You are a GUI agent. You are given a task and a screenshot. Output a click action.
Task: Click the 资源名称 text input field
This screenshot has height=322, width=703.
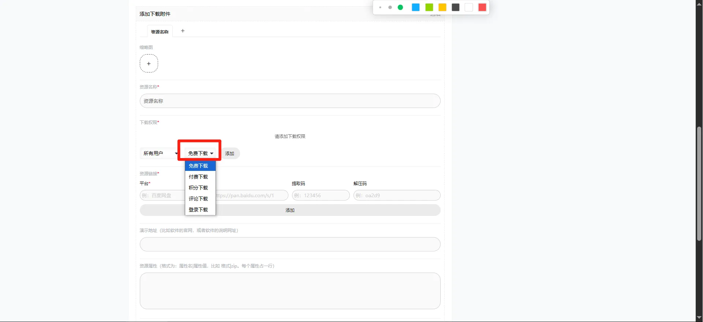(x=290, y=101)
